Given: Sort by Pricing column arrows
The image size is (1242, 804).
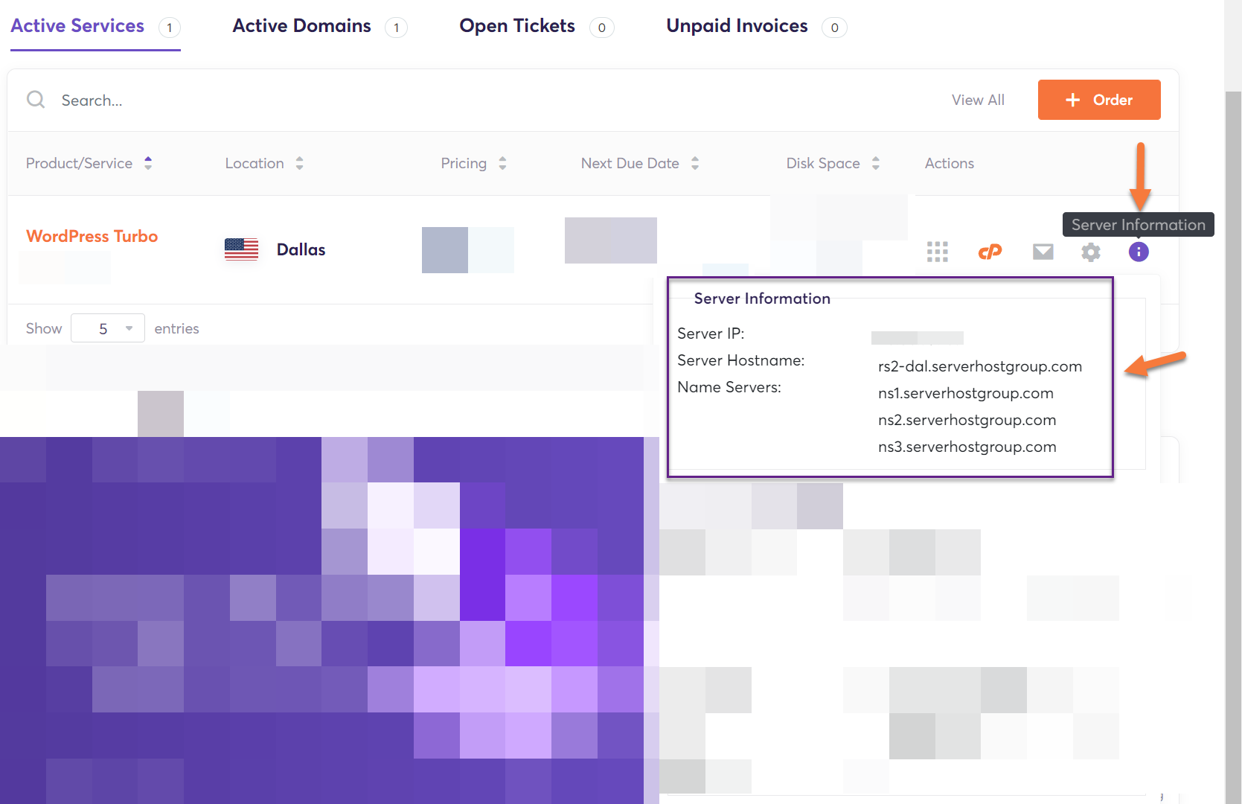Looking at the screenshot, I should click(502, 163).
